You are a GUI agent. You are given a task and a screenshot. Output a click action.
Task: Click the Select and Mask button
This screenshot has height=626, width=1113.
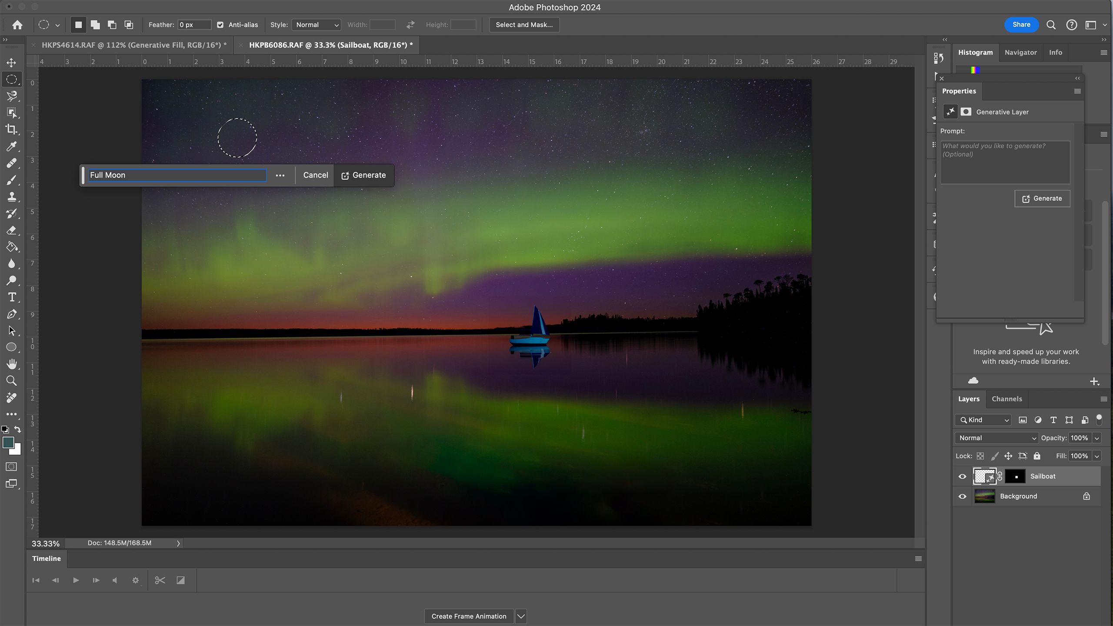(x=524, y=25)
